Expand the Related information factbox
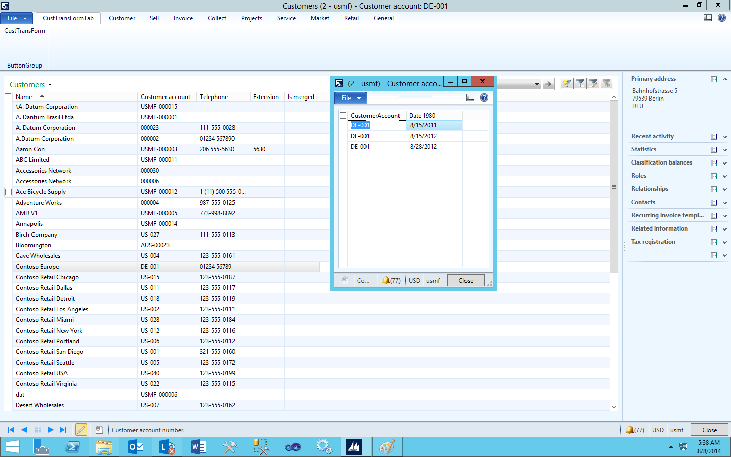This screenshot has height=457, width=731. click(x=725, y=229)
